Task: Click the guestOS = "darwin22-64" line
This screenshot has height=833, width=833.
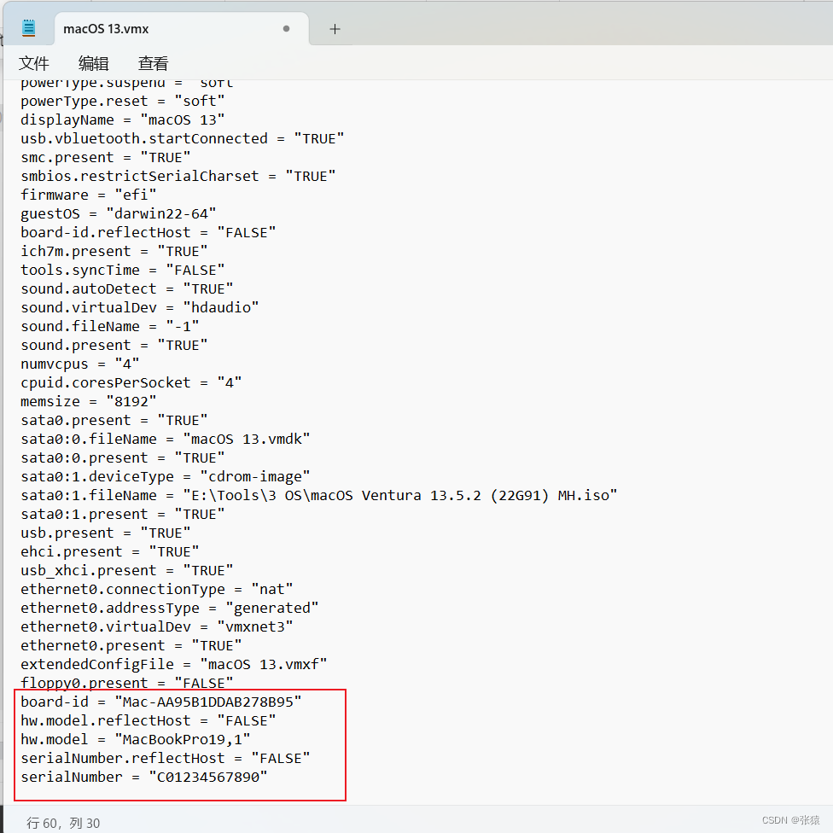Action: coord(119,213)
